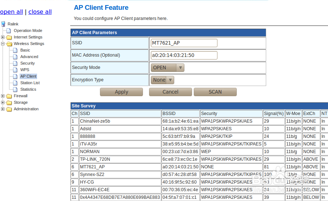Select the TP-LINK_720N SSID cell
The image size is (328, 201).
tap(120, 159)
